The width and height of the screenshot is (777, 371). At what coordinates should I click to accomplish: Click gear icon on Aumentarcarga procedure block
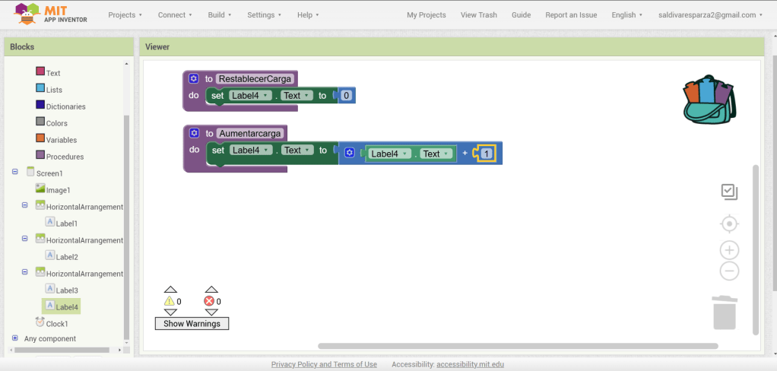click(194, 134)
